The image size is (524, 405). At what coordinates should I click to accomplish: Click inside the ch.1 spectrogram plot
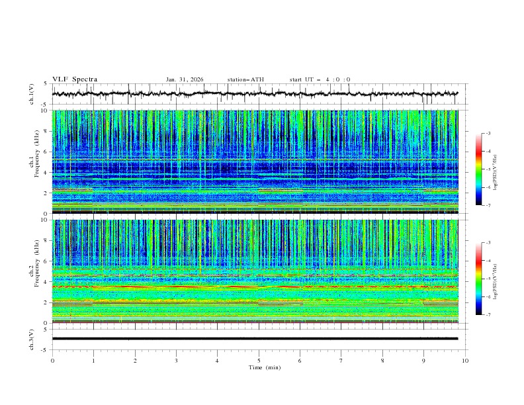tap(255, 161)
